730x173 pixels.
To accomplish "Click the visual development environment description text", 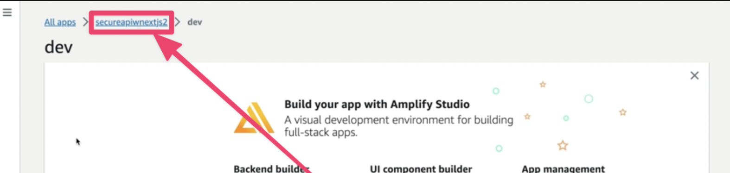I will pyautogui.click(x=399, y=126).
